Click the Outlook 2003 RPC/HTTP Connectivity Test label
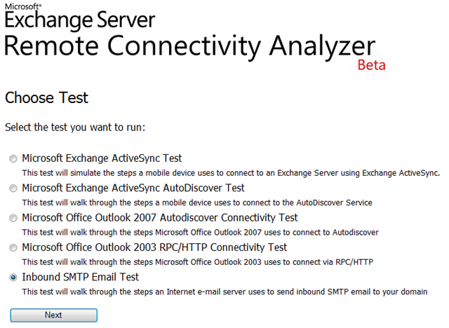The width and height of the screenshot is (449, 328). pos(154,247)
